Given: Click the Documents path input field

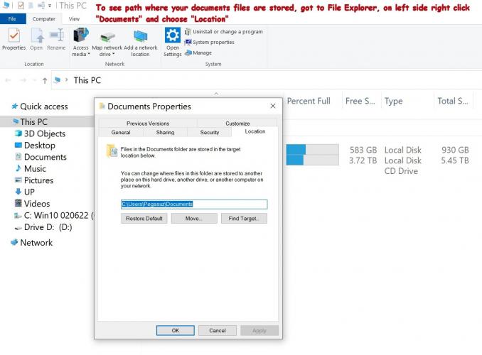Looking at the screenshot, I should tap(194, 204).
